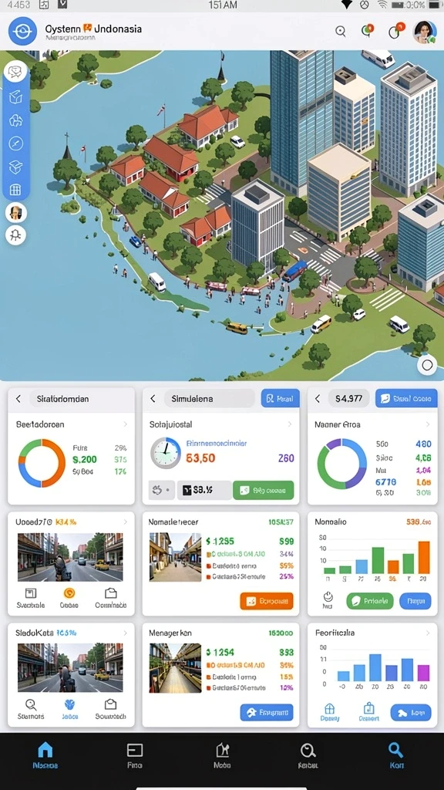Expand the Nasner Groa card with its arrow
This screenshot has width=444, height=790.
click(x=427, y=425)
